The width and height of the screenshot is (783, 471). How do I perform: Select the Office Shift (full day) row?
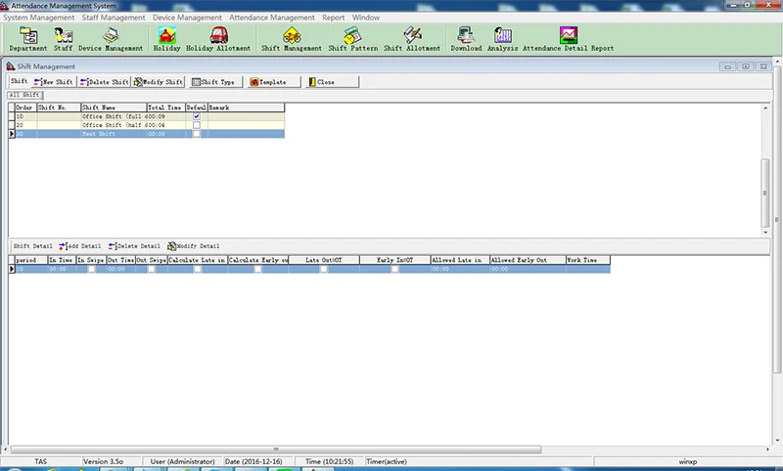click(x=146, y=116)
